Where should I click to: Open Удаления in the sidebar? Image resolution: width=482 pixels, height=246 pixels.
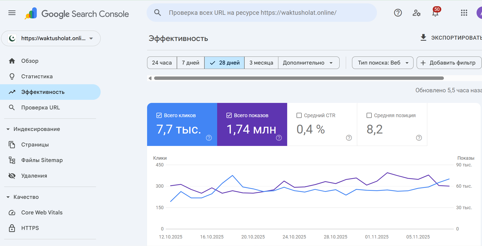pyautogui.click(x=50, y=176)
